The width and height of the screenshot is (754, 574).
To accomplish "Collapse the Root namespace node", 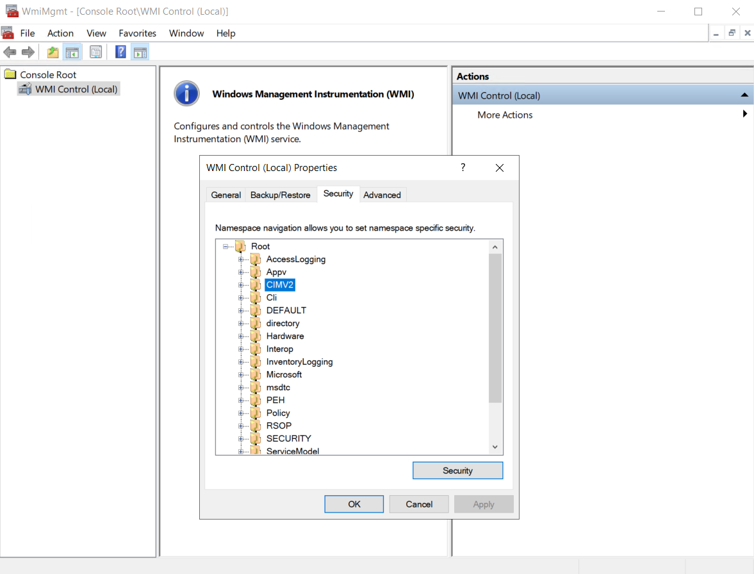I will [225, 246].
